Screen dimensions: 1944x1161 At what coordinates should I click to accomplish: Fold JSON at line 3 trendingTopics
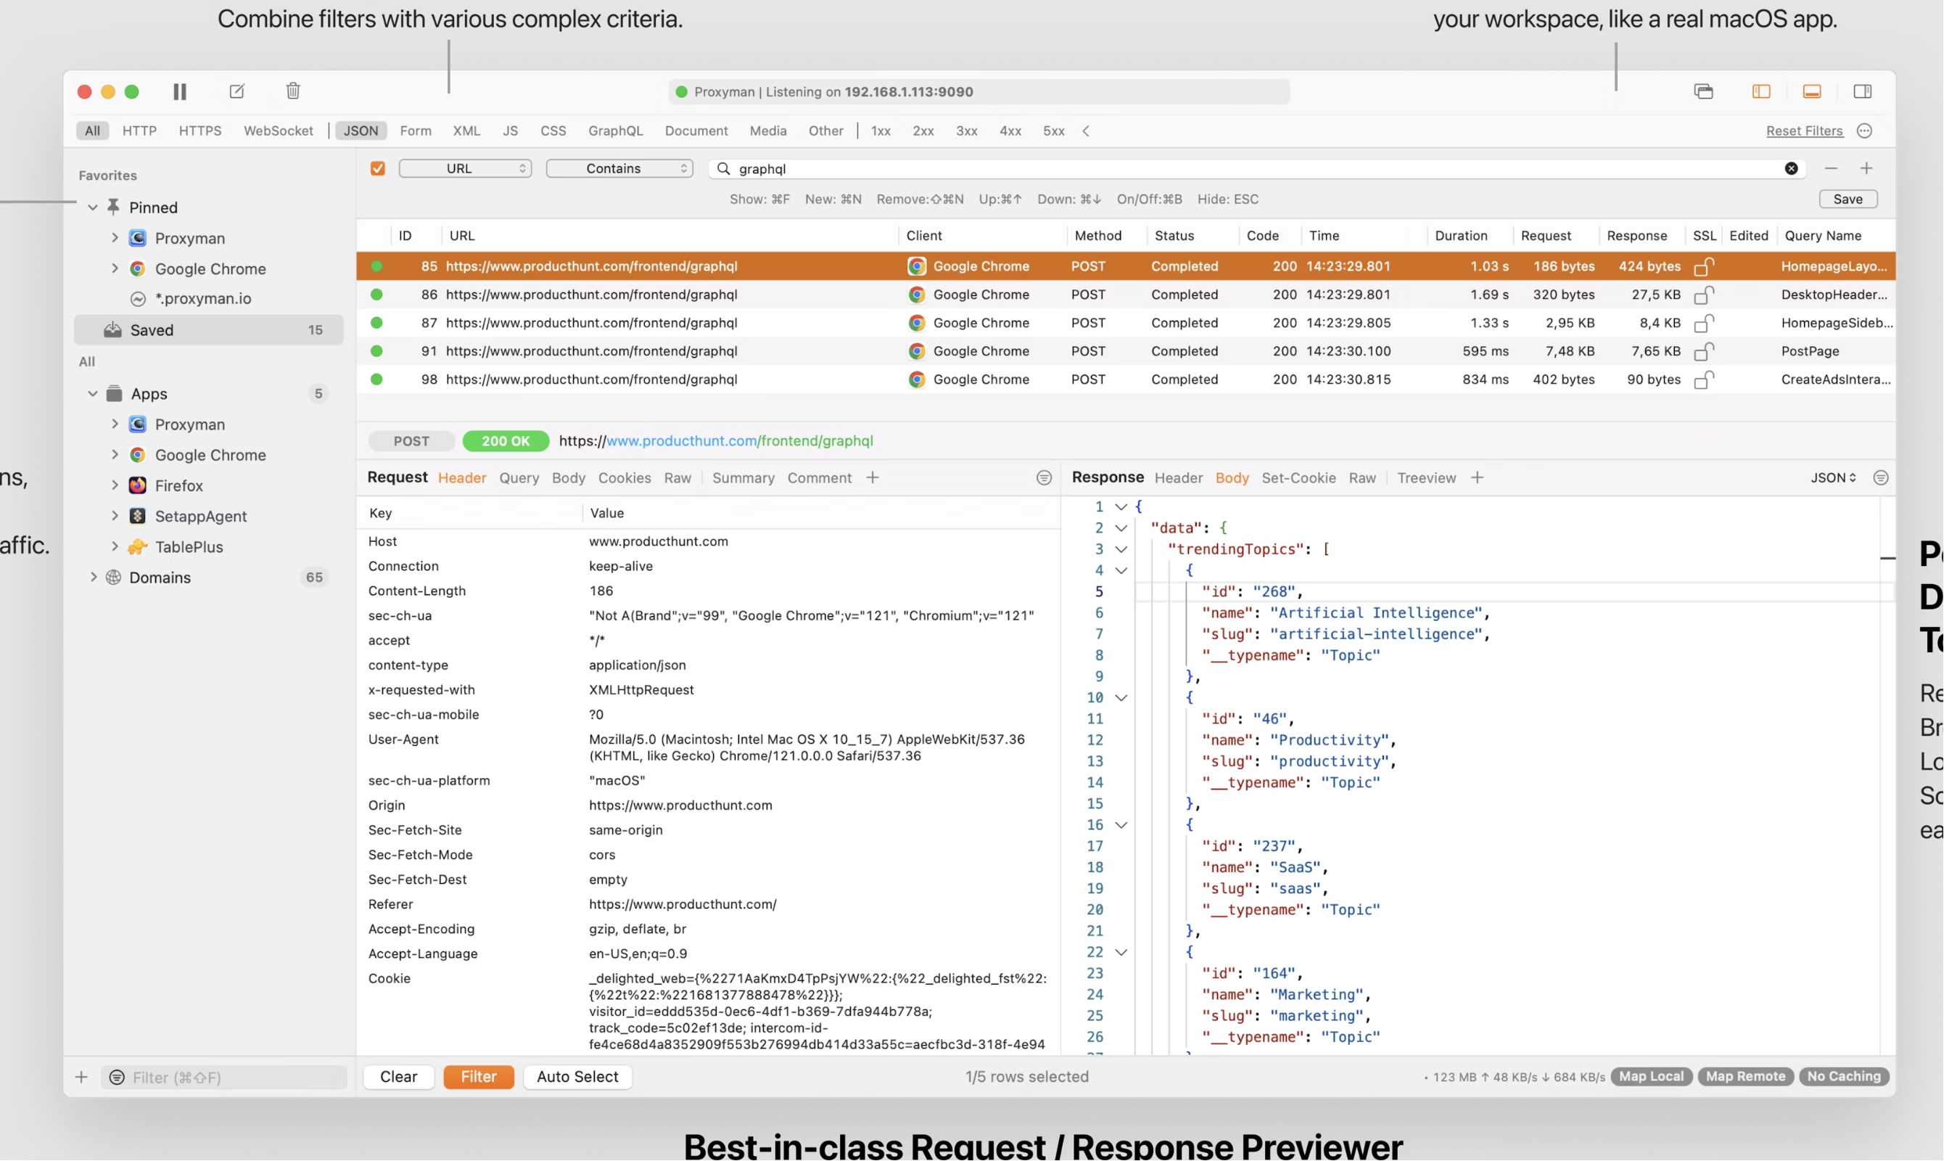[x=1121, y=549]
